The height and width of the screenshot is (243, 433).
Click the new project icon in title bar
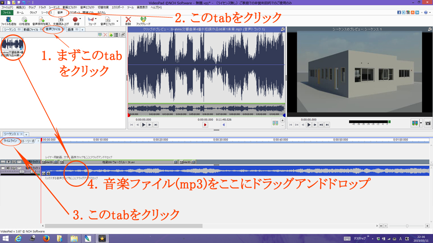pos(9,3)
